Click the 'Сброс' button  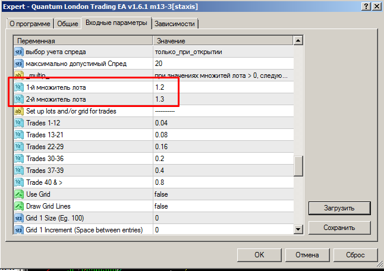coord(355,255)
